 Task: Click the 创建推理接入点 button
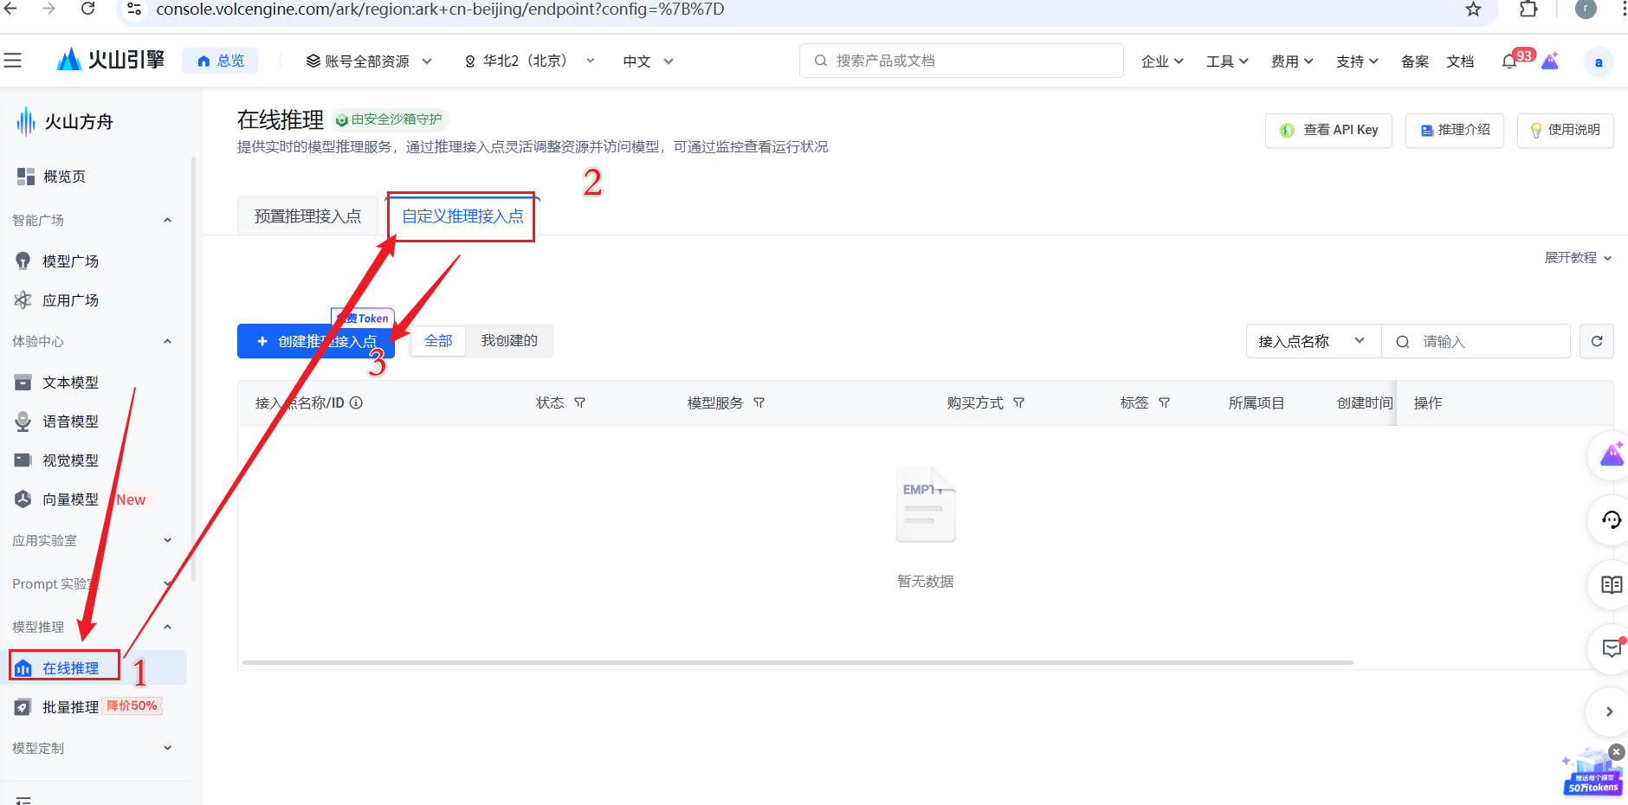(x=316, y=341)
